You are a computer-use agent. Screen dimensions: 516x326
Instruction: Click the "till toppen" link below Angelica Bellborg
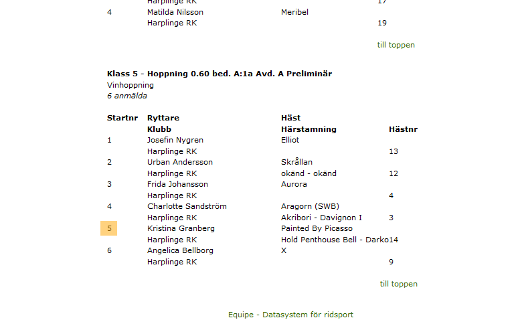coord(398,284)
